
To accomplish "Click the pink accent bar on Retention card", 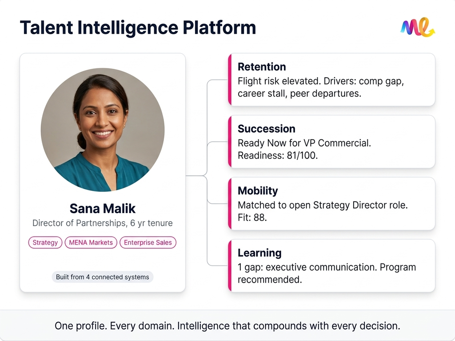I will [230, 80].
